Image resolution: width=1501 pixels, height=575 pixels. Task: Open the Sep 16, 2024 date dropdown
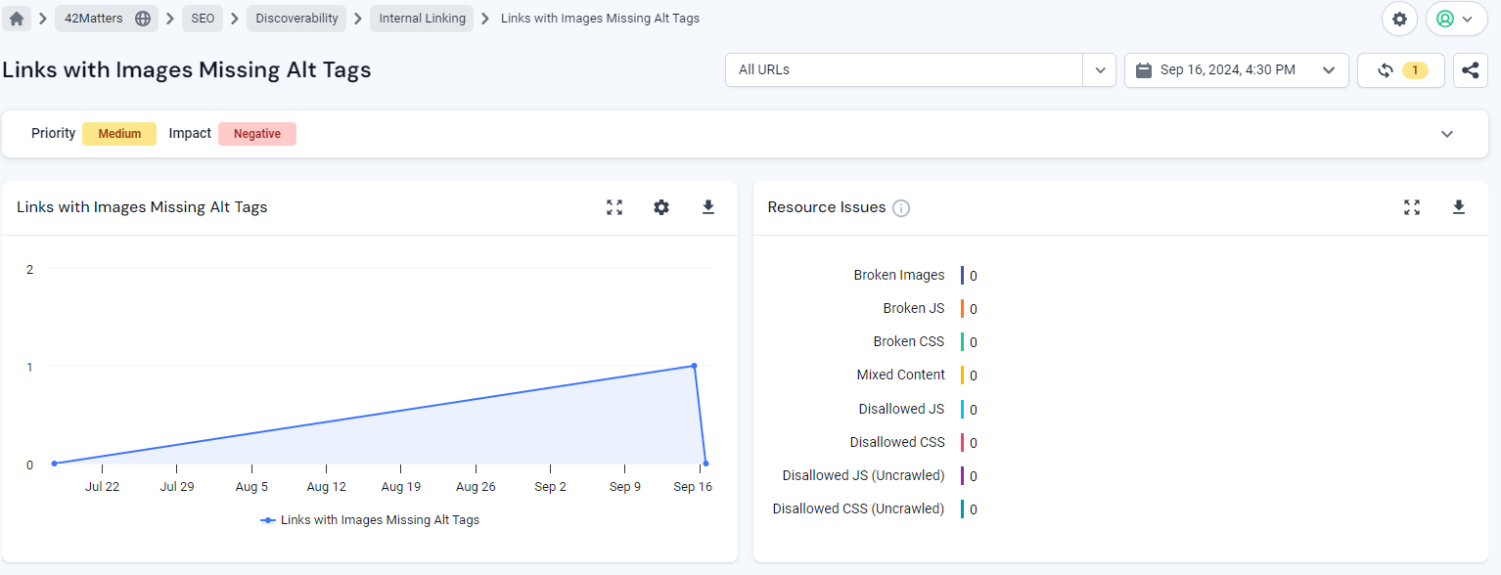pyautogui.click(x=1236, y=70)
